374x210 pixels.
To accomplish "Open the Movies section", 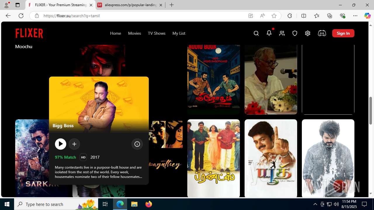I will point(134,33).
